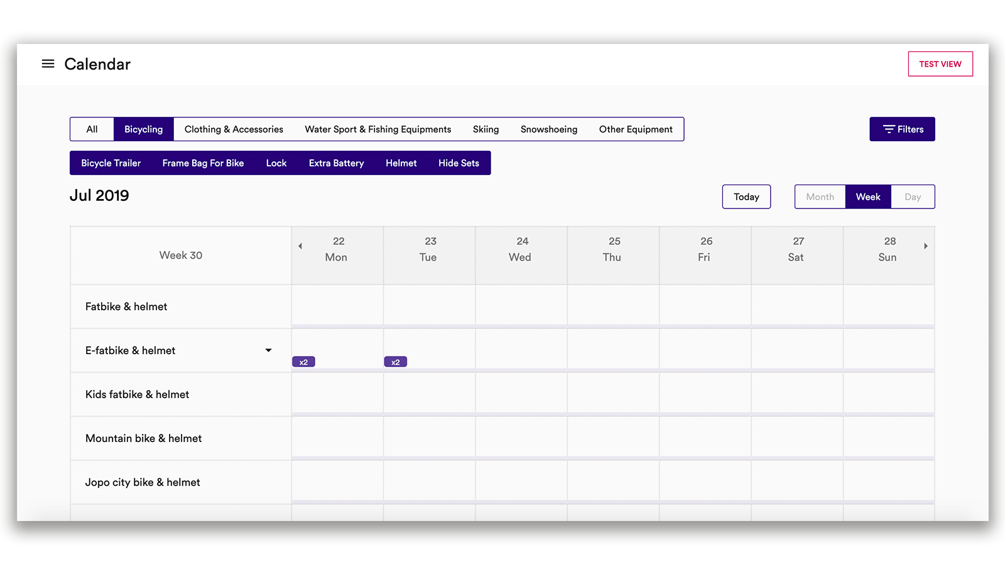
Task: Select the Bicycle Trailer subcategory
Action: click(x=111, y=163)
